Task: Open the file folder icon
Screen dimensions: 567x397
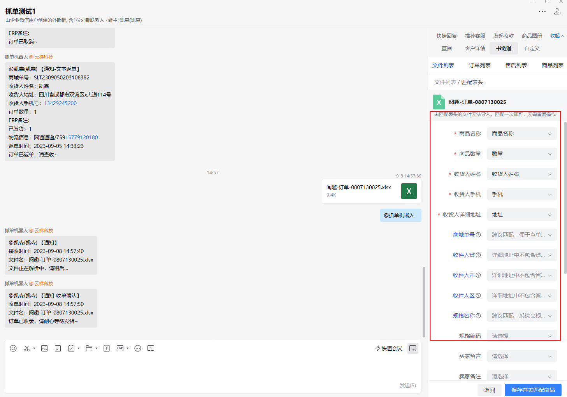Action: tap(89, 348)
